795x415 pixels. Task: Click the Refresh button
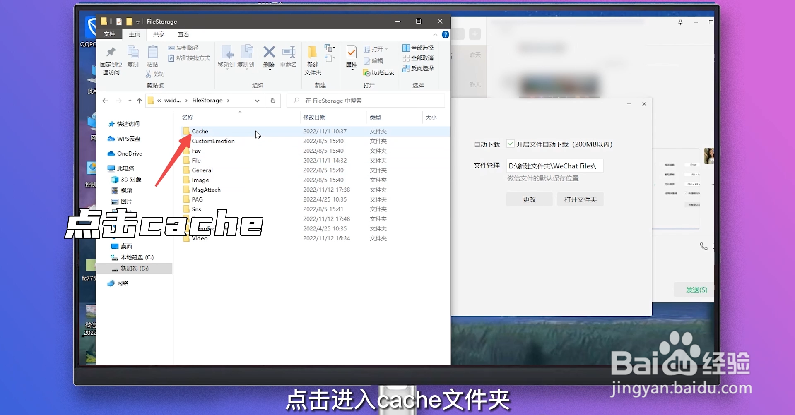click(273, 101)
